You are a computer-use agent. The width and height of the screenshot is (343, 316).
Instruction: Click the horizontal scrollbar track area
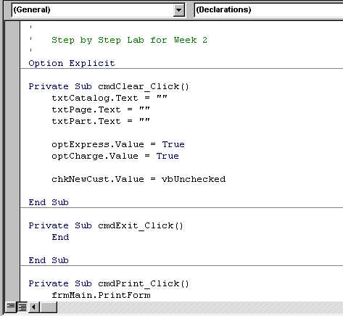click(200, 307)
